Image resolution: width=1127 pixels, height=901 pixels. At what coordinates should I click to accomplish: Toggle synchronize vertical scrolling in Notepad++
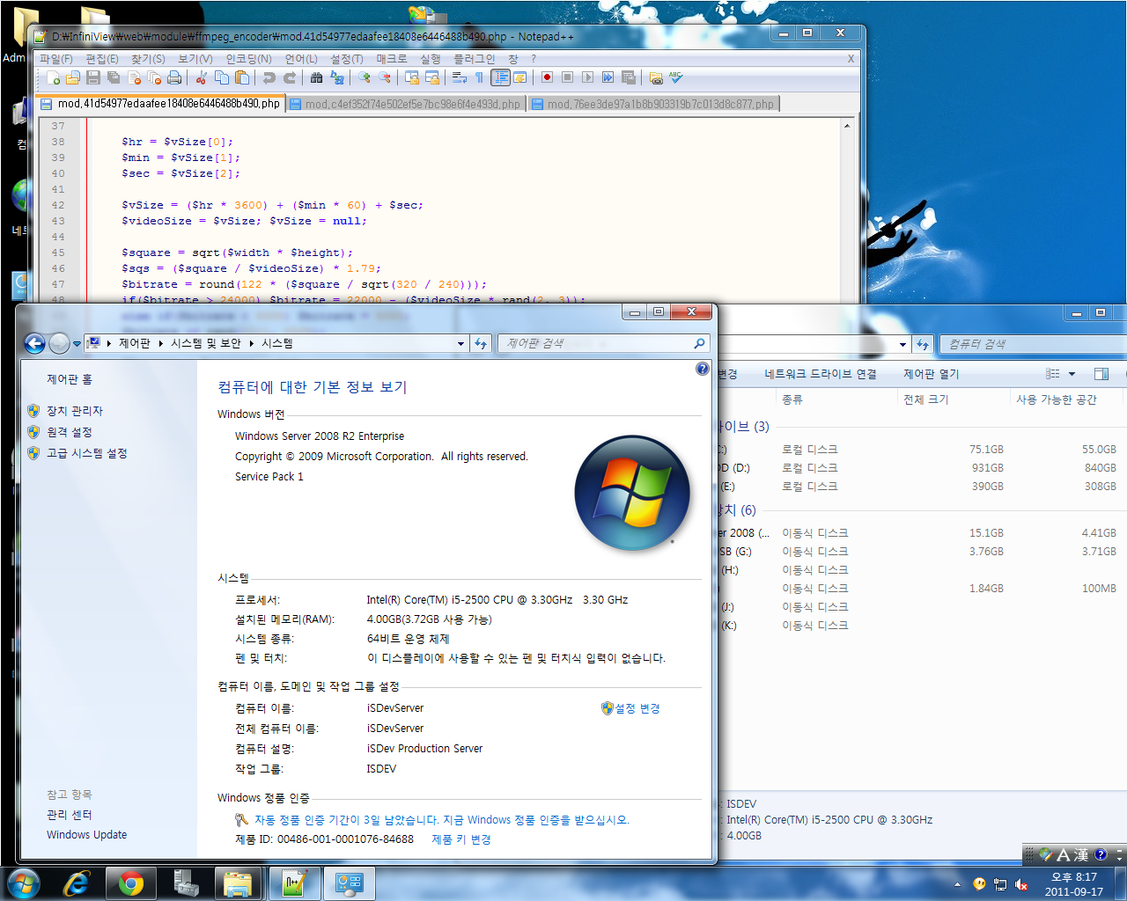pyautogui.click(x=412, y=77)
